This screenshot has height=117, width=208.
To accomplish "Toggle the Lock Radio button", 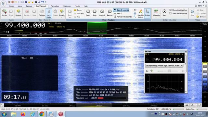I will 49,14.
